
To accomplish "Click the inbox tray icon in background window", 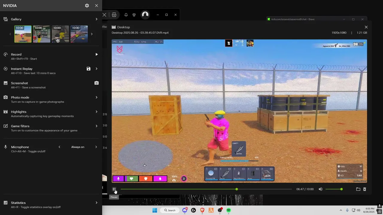I will coord(114,15).
